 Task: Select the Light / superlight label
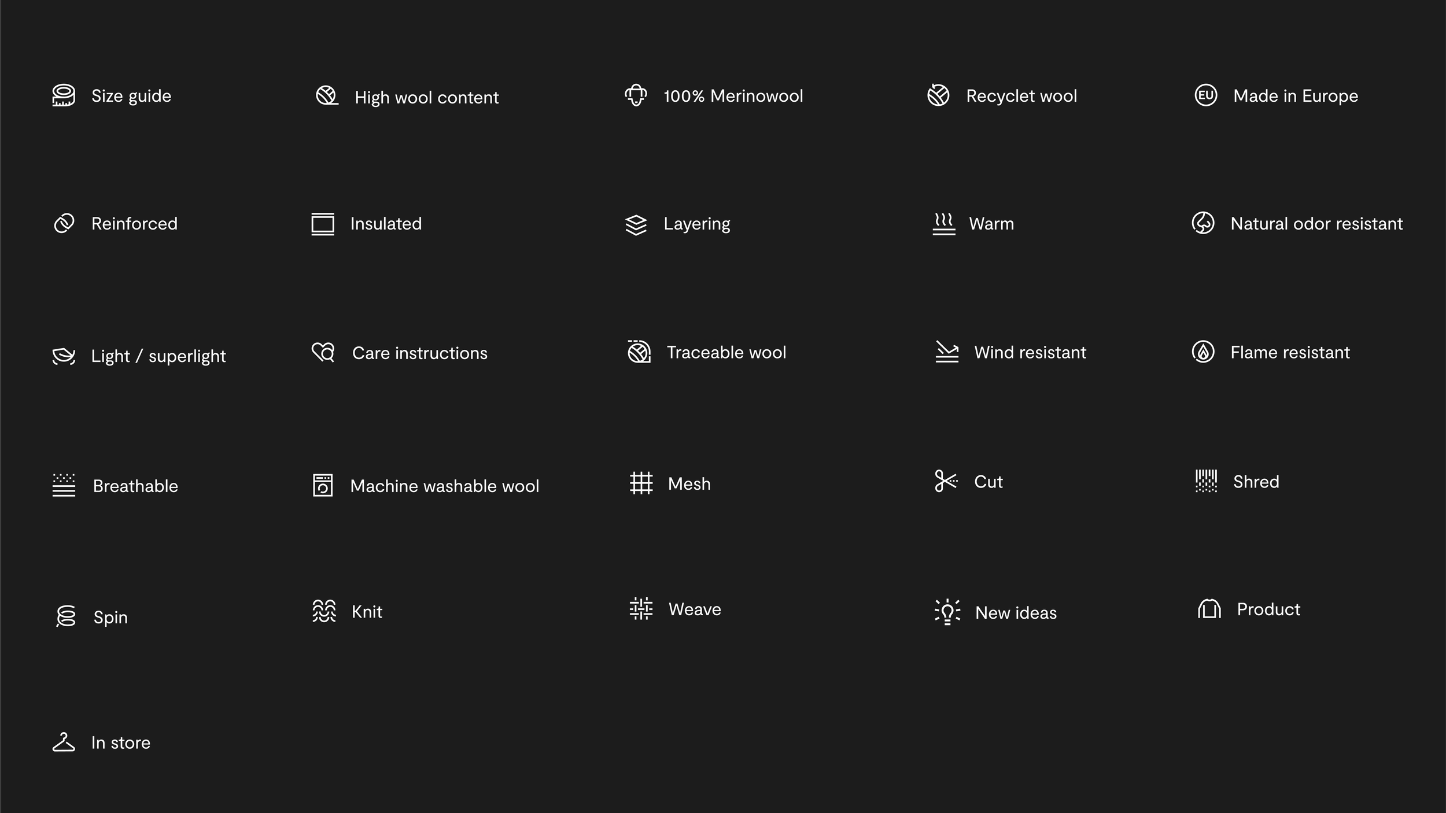tap(158, 356)
